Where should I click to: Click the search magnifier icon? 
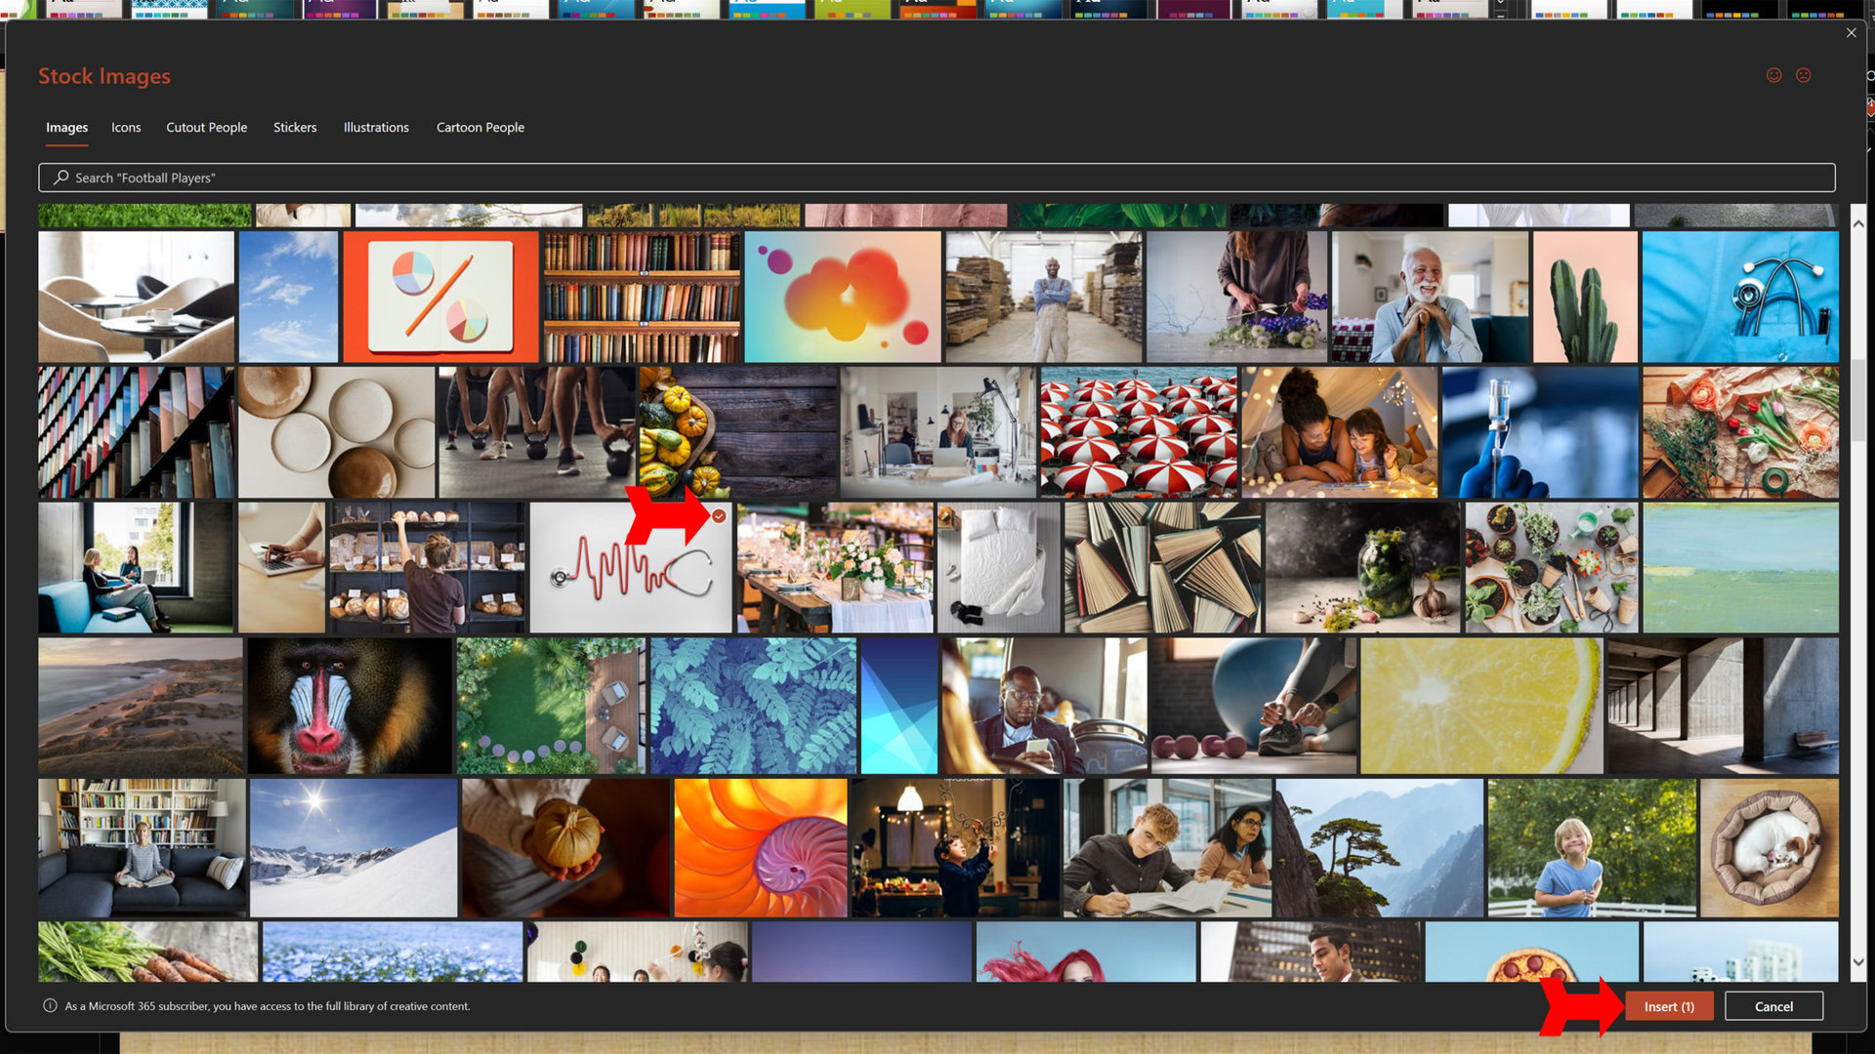click(x=61, y=178)
